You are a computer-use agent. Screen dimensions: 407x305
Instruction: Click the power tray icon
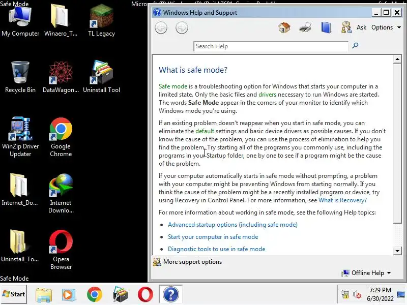[345, 295]
